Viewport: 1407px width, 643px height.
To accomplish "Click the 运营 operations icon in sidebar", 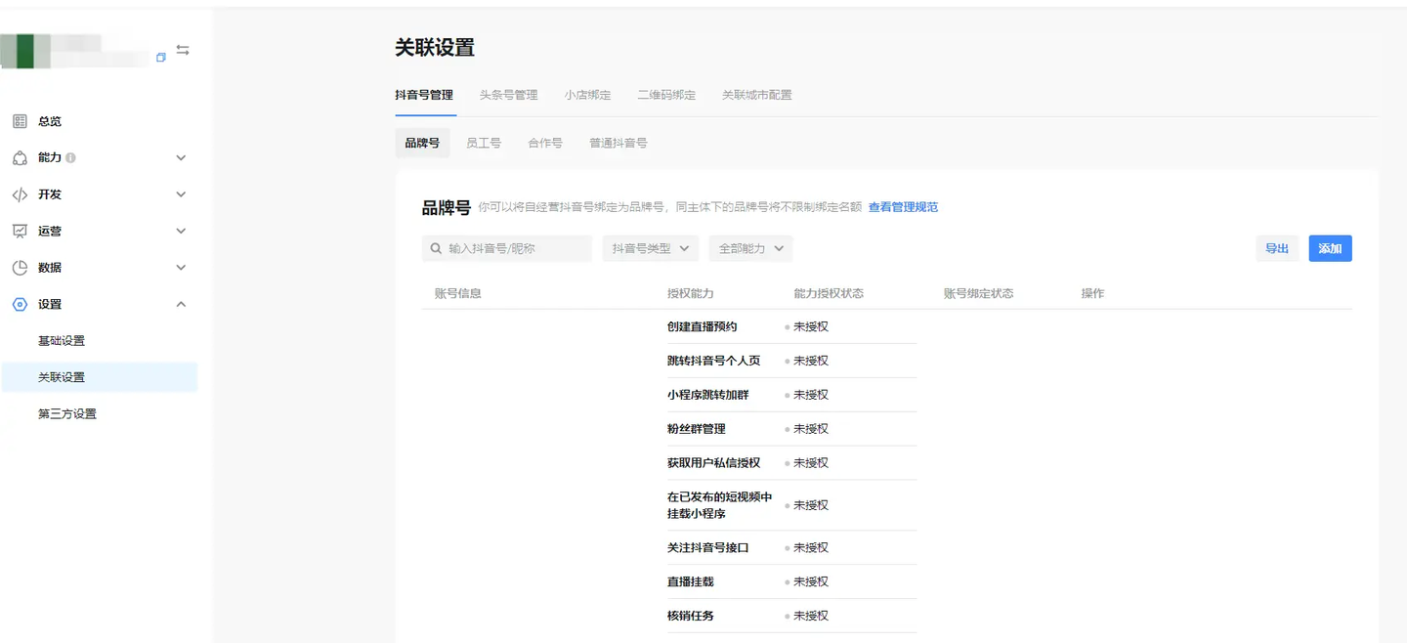I will point(20,232).
